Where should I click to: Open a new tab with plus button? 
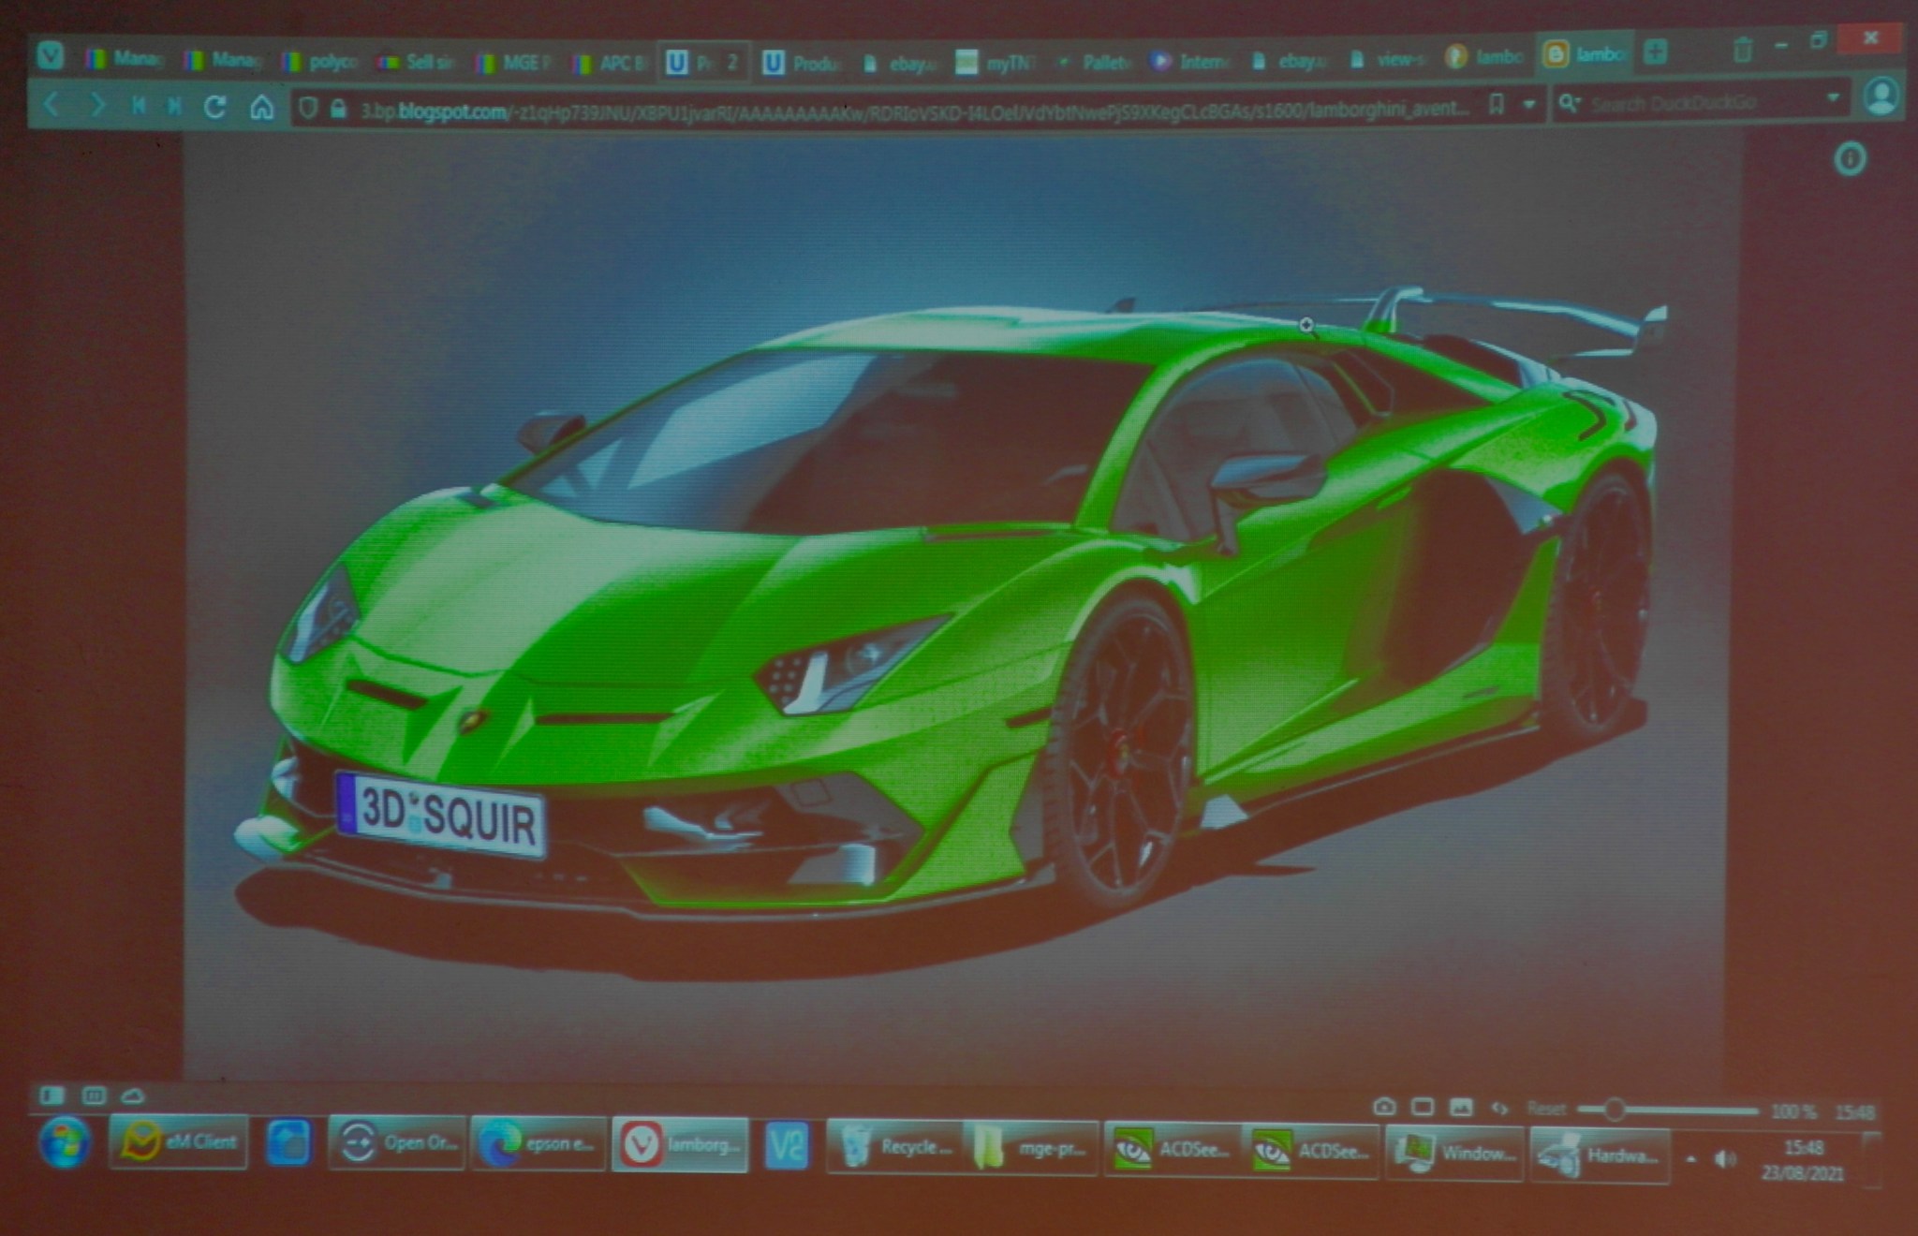pos(1655,52)
